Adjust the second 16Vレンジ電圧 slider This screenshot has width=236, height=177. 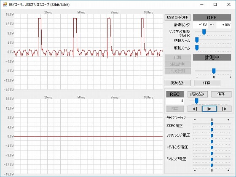[212, 153]
